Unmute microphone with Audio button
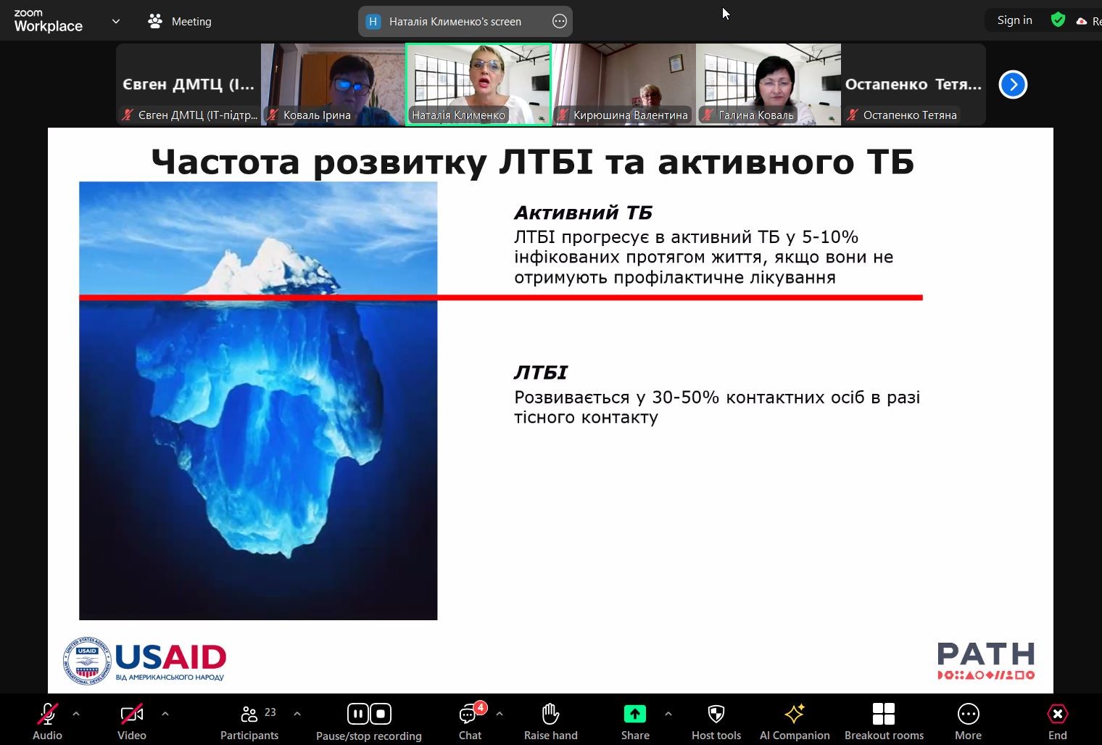Image resolution: width=1102 pixels, height=745 pixels. 47,715
